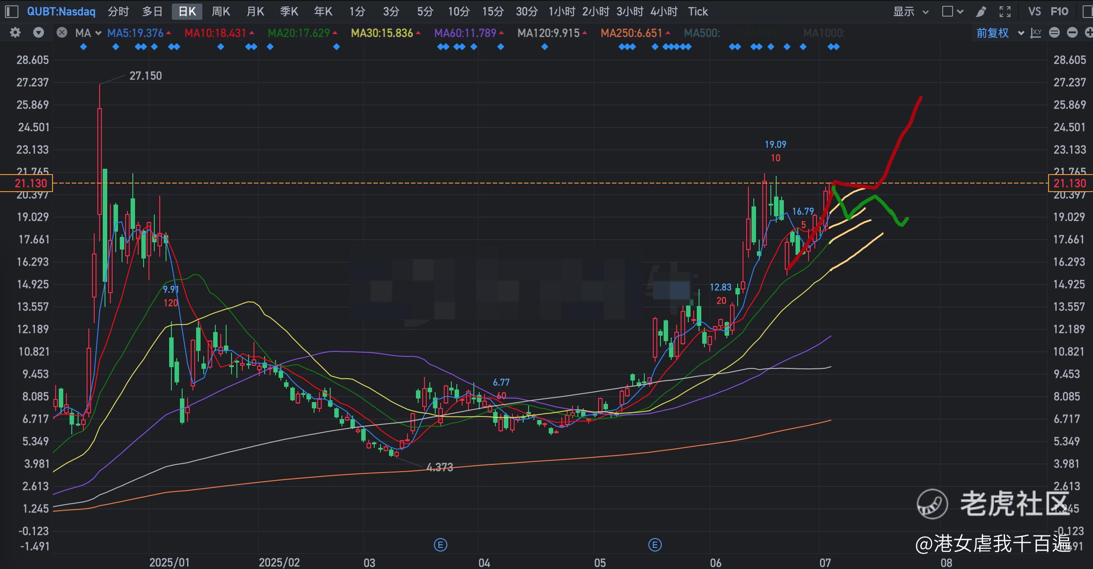Switch to the 1小时 hourly chart
1093x569 pixels.
(562, 12)
